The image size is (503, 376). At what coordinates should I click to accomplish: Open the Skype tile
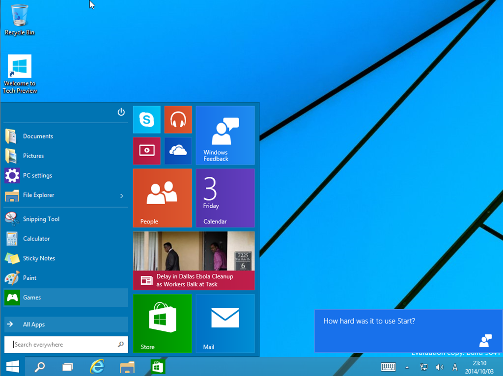[146, 120]
